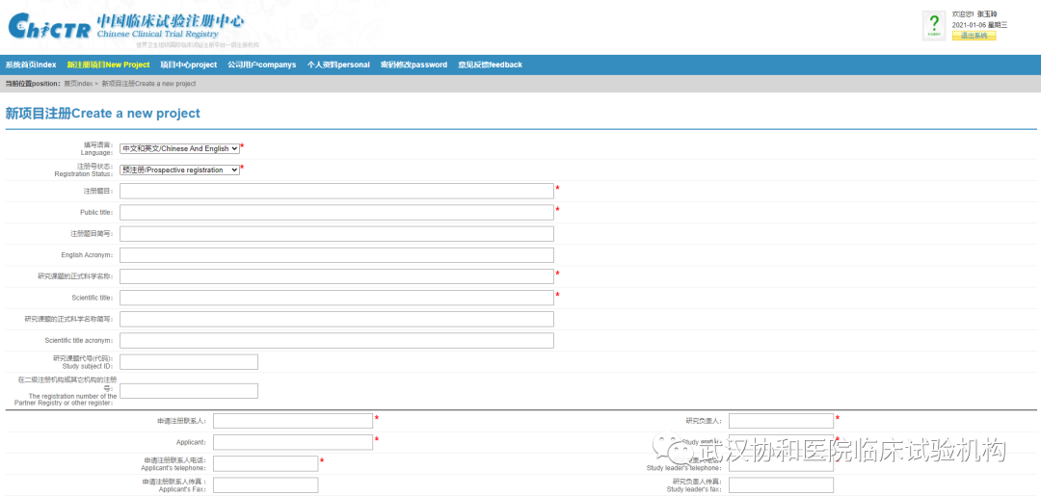This screenshot has width=1041, height=496.
Task: Expand the Language dropdown
Action: (179, 148)
